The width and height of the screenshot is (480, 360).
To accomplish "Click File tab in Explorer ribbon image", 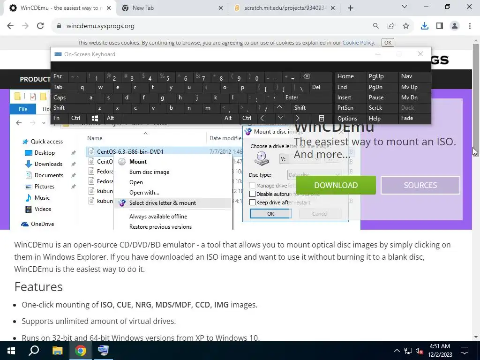I will pyautogui.click(x=23, y=109).
